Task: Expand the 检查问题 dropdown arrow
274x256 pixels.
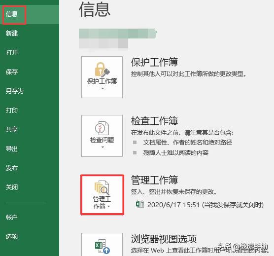Action: 103,147
